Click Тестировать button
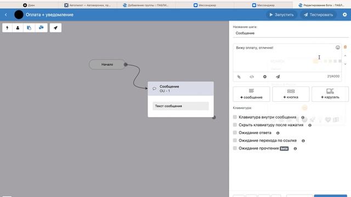This screenshot has width=351, height=197. [318, 15]
